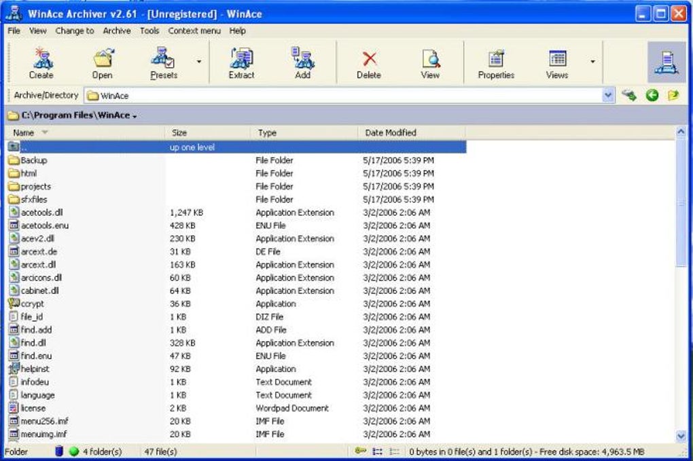Click the Backup folder icon

pyautogui.click(x=14, y=160)
